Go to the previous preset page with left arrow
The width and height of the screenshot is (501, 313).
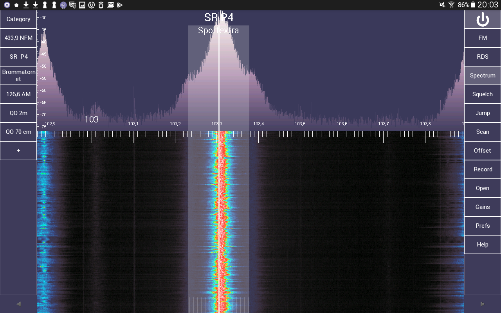point(18,304)
